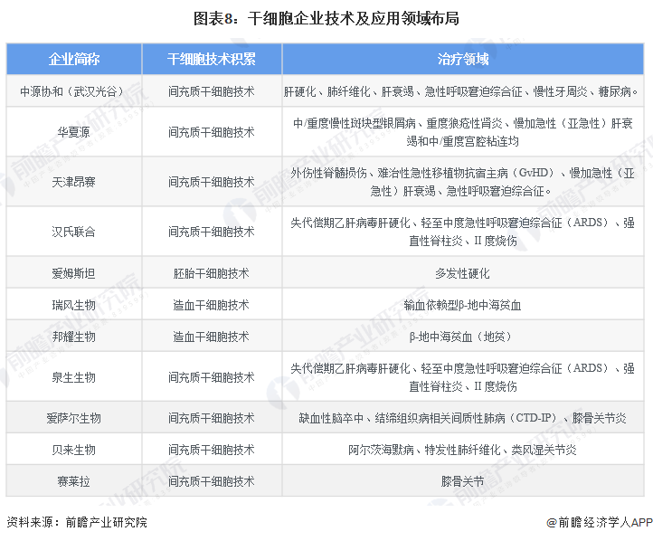The width and height of the screenshot is (653, 541).
Task: Select 造血干细胞技术 in 瑞风生物 row
Action: tap(212, 305)
